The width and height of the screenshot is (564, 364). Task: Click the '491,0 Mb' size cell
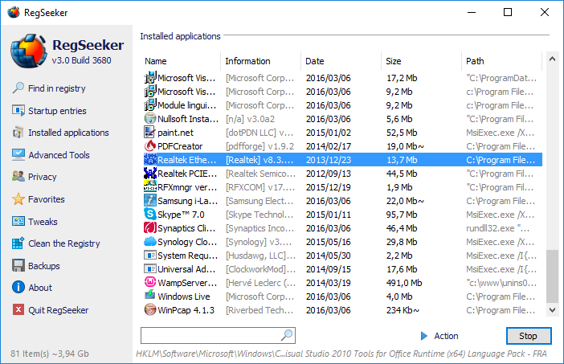[x=404, y=283]
